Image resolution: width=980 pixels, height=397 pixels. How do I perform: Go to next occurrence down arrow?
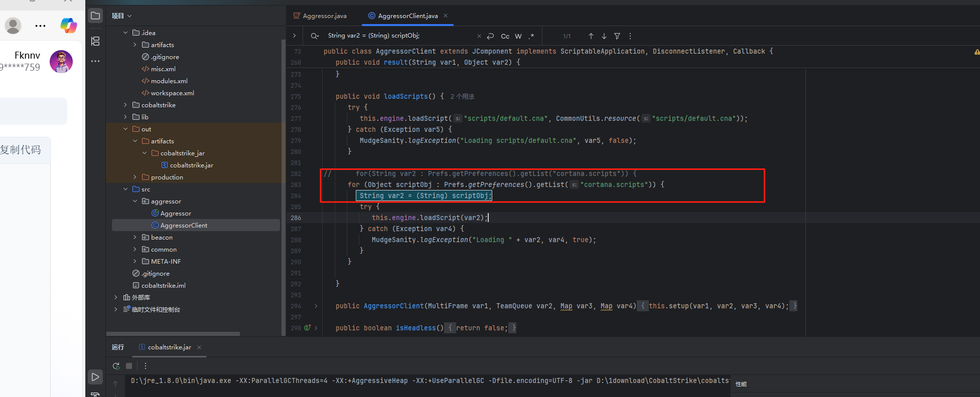point(604,36)
